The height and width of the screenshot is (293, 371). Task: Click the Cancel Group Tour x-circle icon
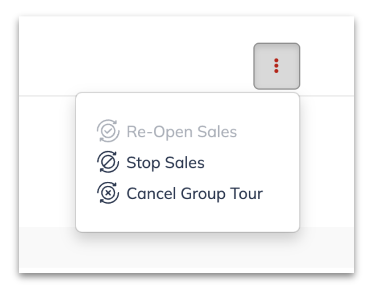tap(108, 193)
